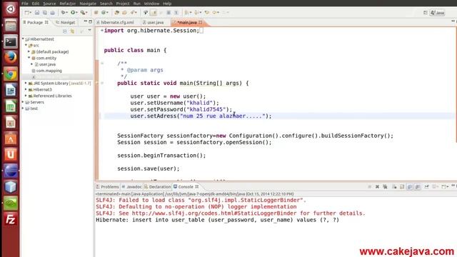Click the New file toolbar icon
457x257 pixels.
click(26, 13)
